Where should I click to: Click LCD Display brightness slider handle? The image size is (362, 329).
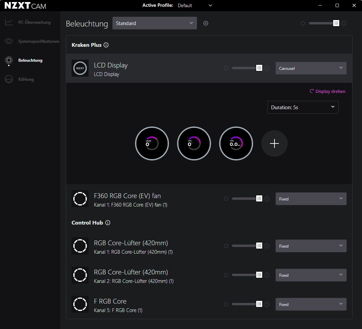pyautogui.click(x=259, y=68)
